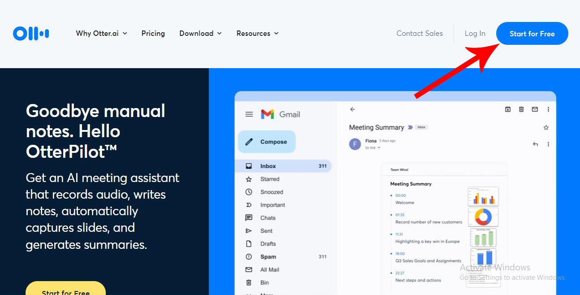Viewport: 580px width, 295px height.
Task: Jump to the 00:00 Welcome timestamp
Action: point(401,195)
